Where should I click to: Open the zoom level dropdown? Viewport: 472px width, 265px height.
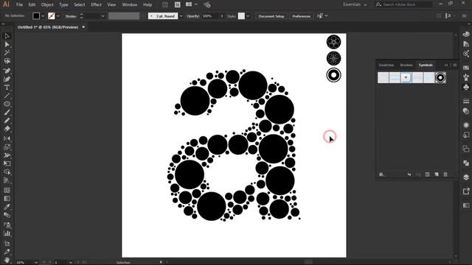pos(36,262)
